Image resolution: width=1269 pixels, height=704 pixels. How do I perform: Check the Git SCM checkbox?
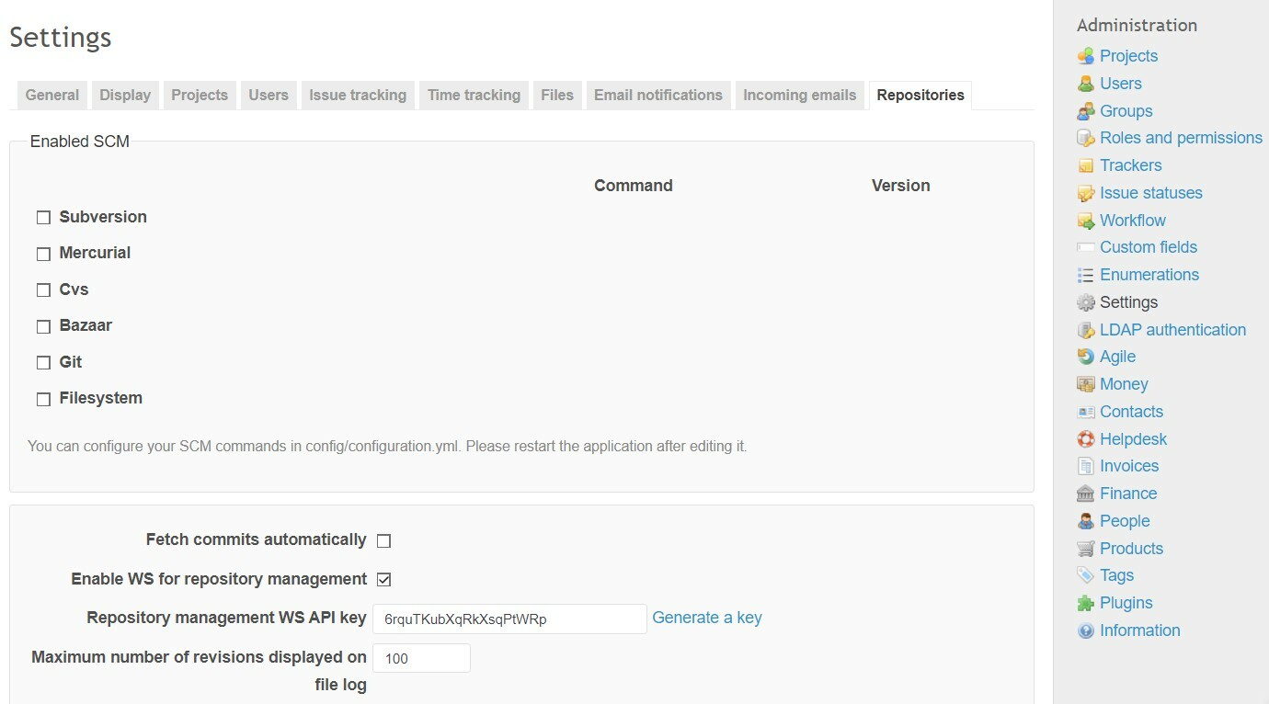point(43,363)
